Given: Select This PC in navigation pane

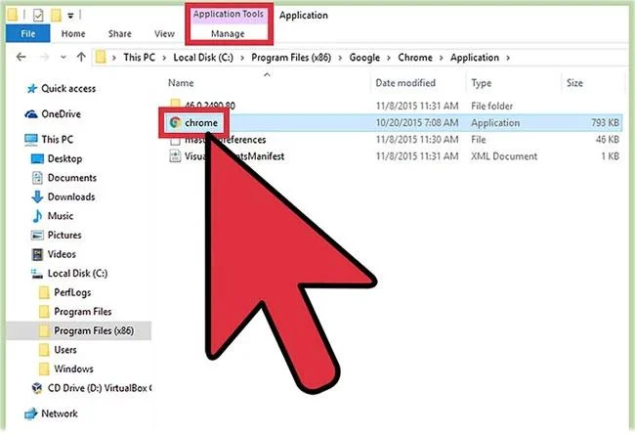Looking at the screenshot, I should click(x=57, y=140).
